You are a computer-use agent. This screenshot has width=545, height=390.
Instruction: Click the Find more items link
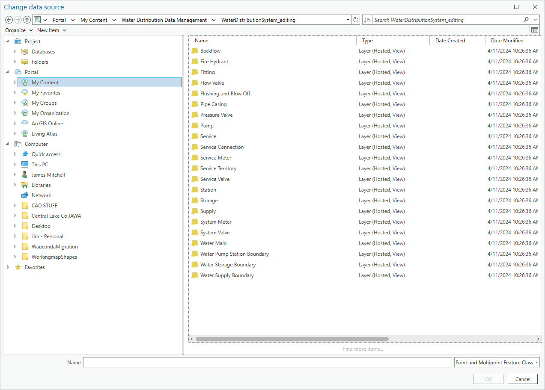click(x=363, y=349)
